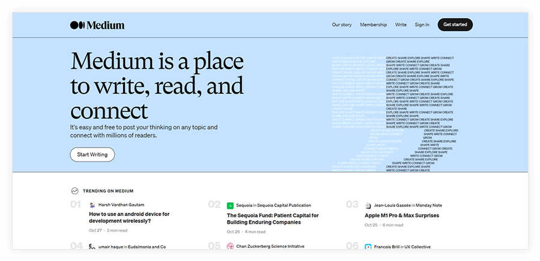The image size is (540, 261).
Task: Click trending rank number 02
Action: [x=214, y=205]
